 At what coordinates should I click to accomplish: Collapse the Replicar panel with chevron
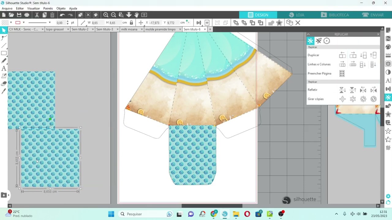point(308,34)
